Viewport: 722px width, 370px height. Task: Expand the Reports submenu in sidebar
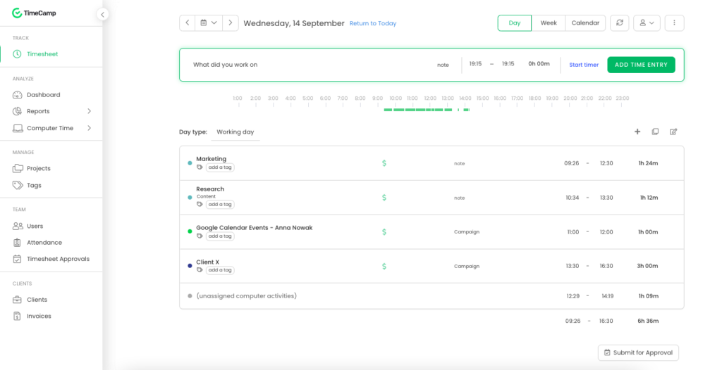click(89, 111)
